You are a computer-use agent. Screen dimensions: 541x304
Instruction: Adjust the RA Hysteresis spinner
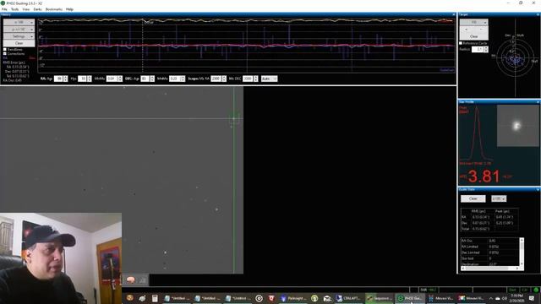click(90, 79)
